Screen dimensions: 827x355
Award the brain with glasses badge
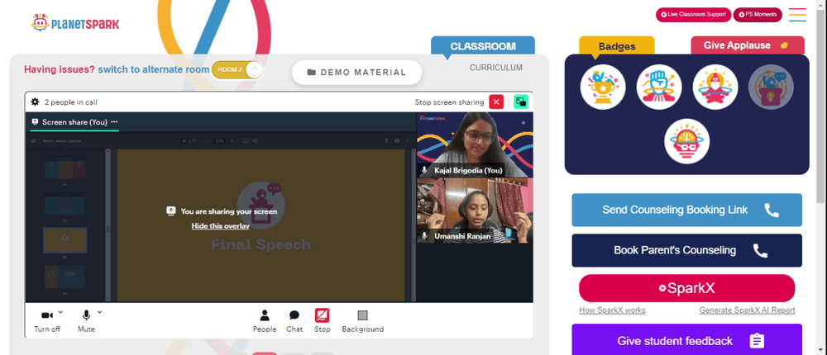tap(686, 141)
